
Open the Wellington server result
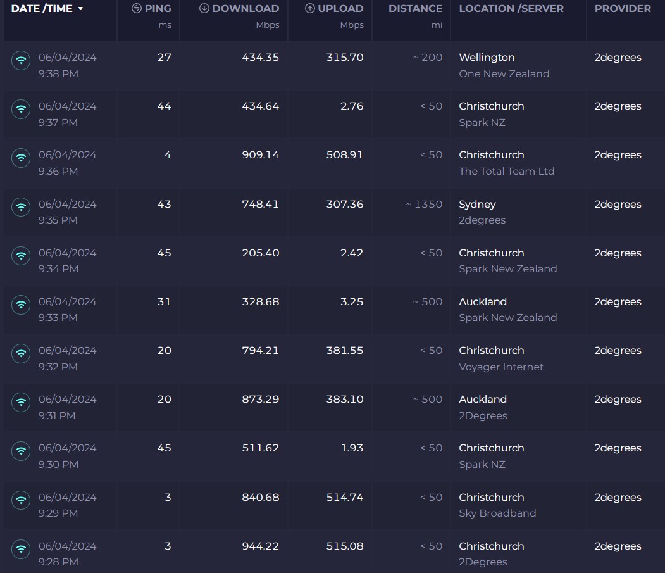[487, 57]
